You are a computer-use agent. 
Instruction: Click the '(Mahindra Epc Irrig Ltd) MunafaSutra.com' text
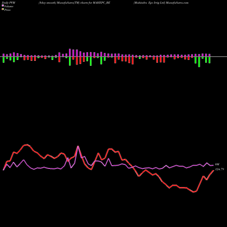coord(161,3)
